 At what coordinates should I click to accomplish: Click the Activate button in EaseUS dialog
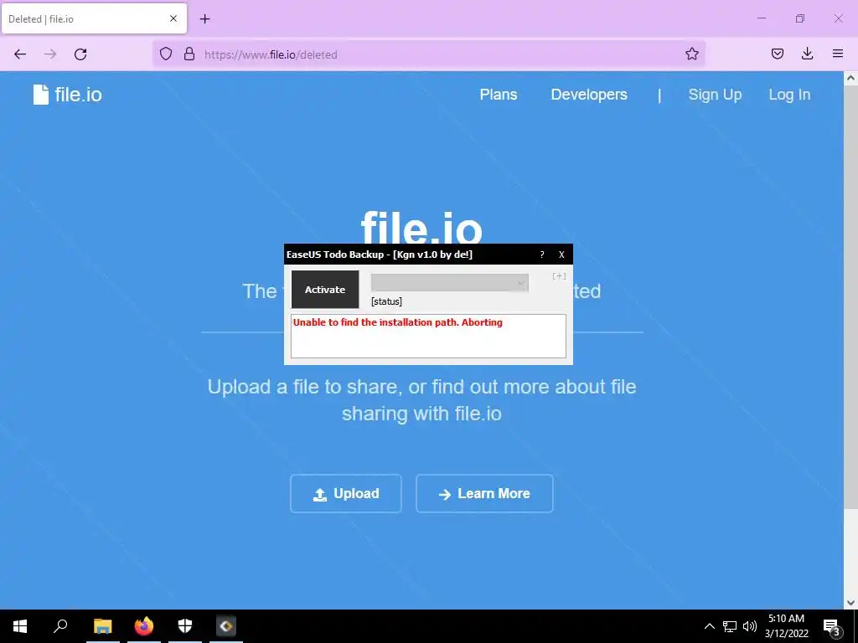325,289
